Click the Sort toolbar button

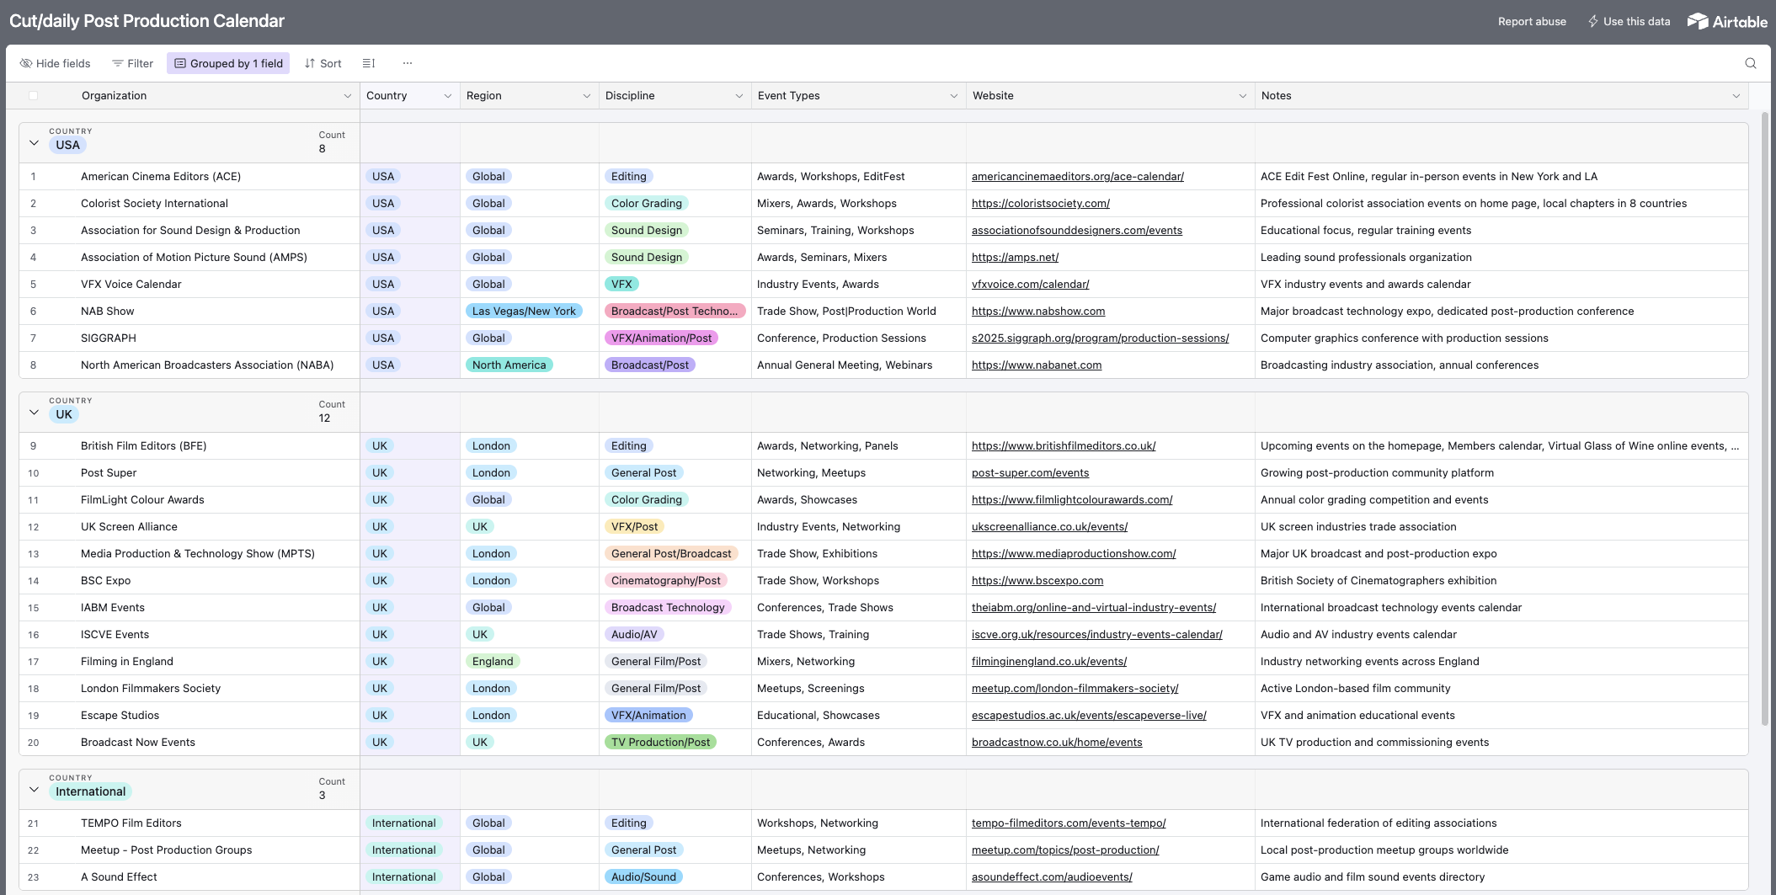323,63
